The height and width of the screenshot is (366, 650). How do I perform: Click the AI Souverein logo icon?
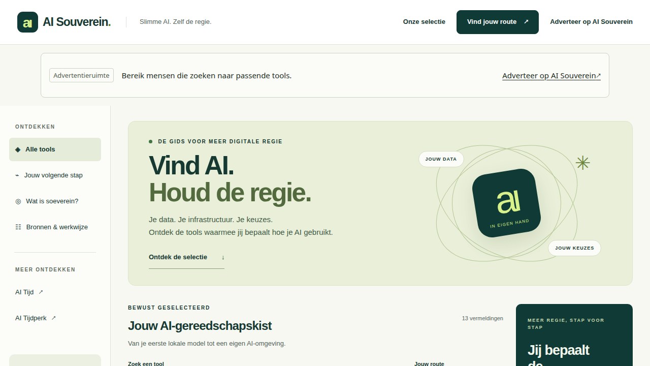pyautogui.click(x=27, y=22)
